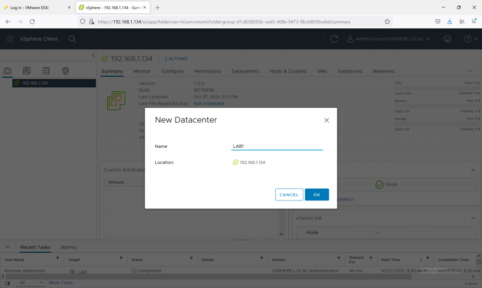Switch to the Alarms tab
Screen dimensions: 482x288
69,247
